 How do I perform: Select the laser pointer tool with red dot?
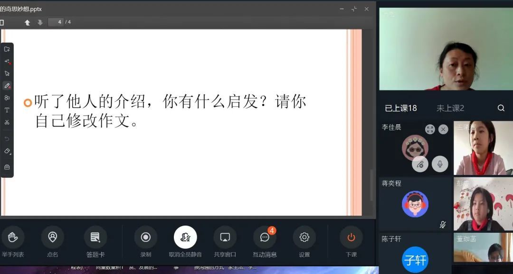click(x=7, y=62)
